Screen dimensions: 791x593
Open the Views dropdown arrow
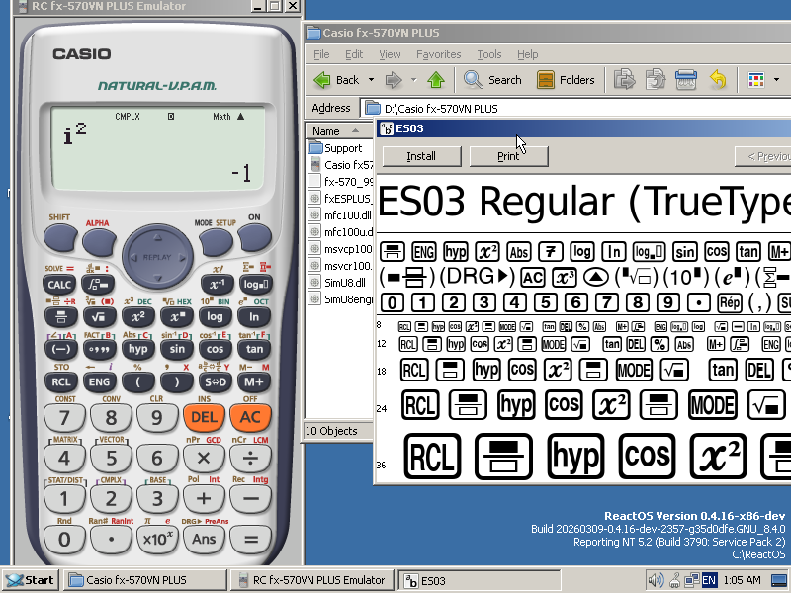click(x=774, y=80)
